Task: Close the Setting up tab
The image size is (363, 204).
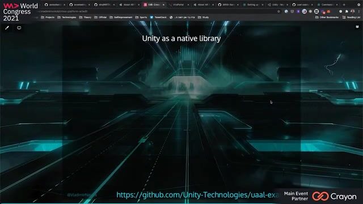Action: [x=263, y=5]
